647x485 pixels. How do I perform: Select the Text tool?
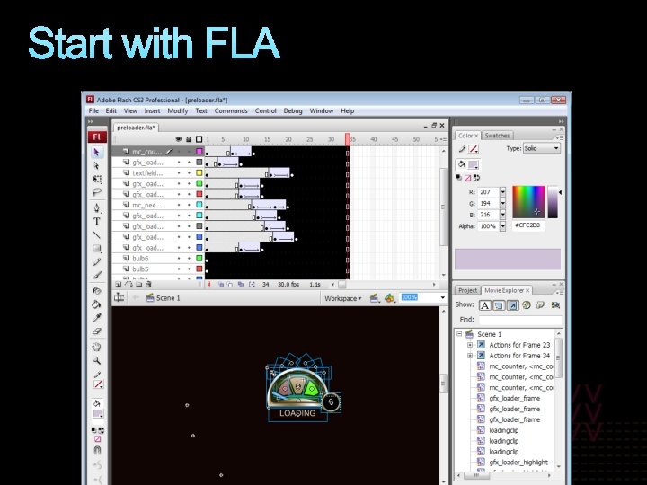pos(96,222)
